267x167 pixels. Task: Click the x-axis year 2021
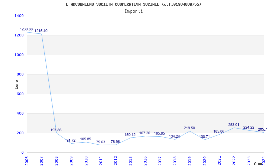pyautogui.click(x=219, y=161)
